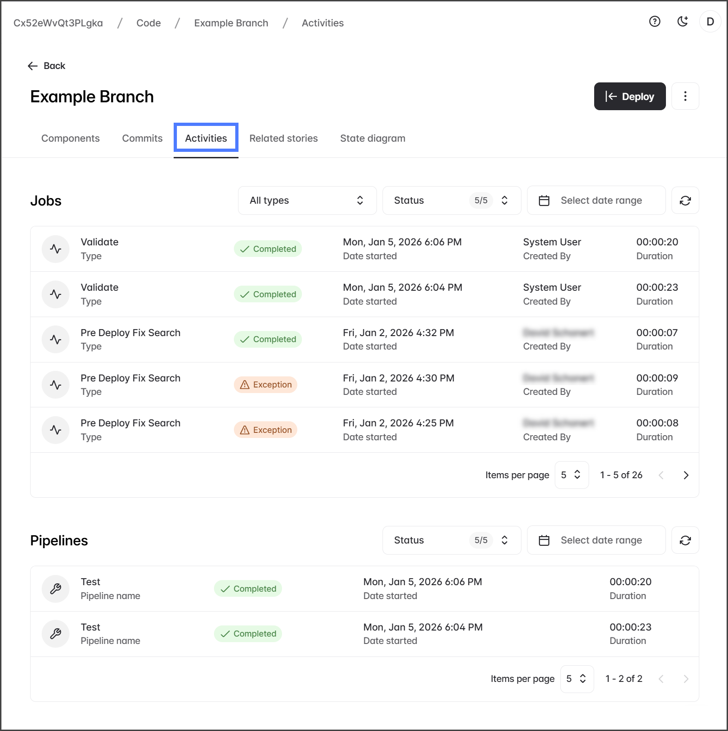Open the user avatar D menu
728x731 pixels.
coord(710,22)
